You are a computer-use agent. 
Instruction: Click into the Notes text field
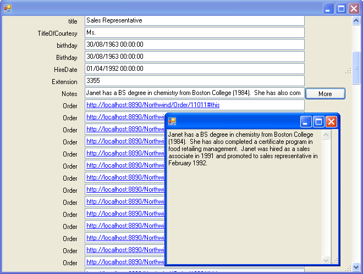click(194, 93)
